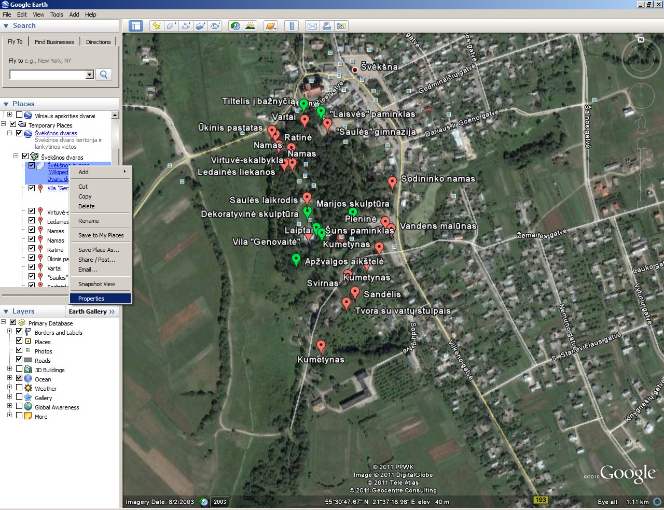Image resolution: width=664 pixels, height=510 pixels.
Task: Open the Fly to location dropdown
Action: [x=89, y=75]
